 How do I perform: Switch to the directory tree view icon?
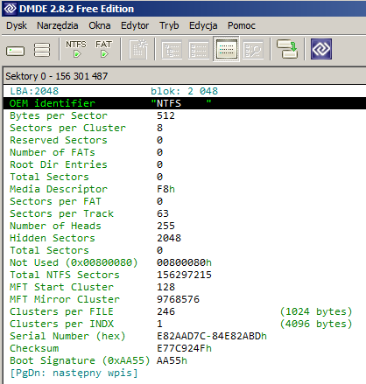coord(172,49)
